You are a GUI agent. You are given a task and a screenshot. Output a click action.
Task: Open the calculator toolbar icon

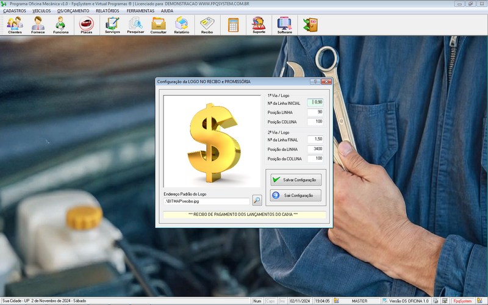233,25
